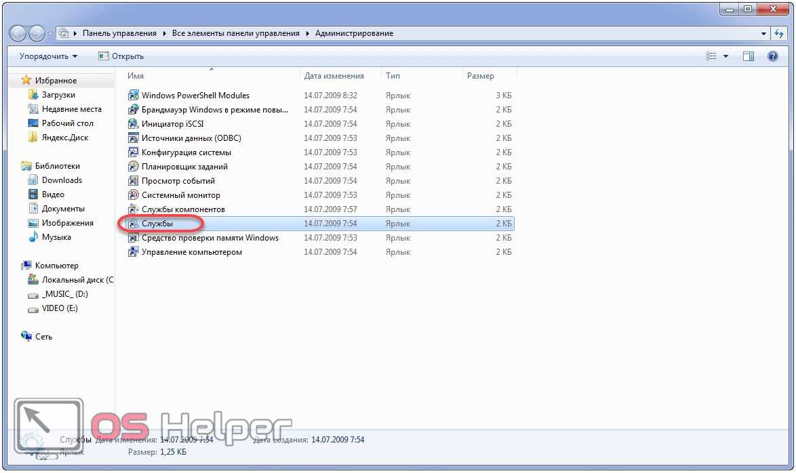Select the Системный монитор shortcut icon
796x473 pixels.
pos(134,195)
